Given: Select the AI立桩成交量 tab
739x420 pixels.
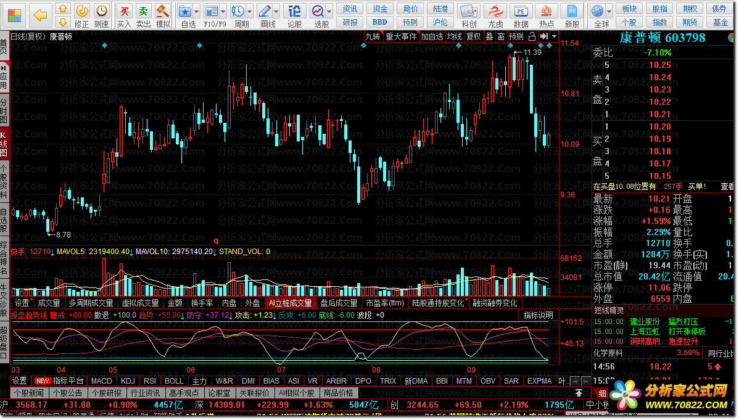Looking at the screenshot, I should coord(291,303).
